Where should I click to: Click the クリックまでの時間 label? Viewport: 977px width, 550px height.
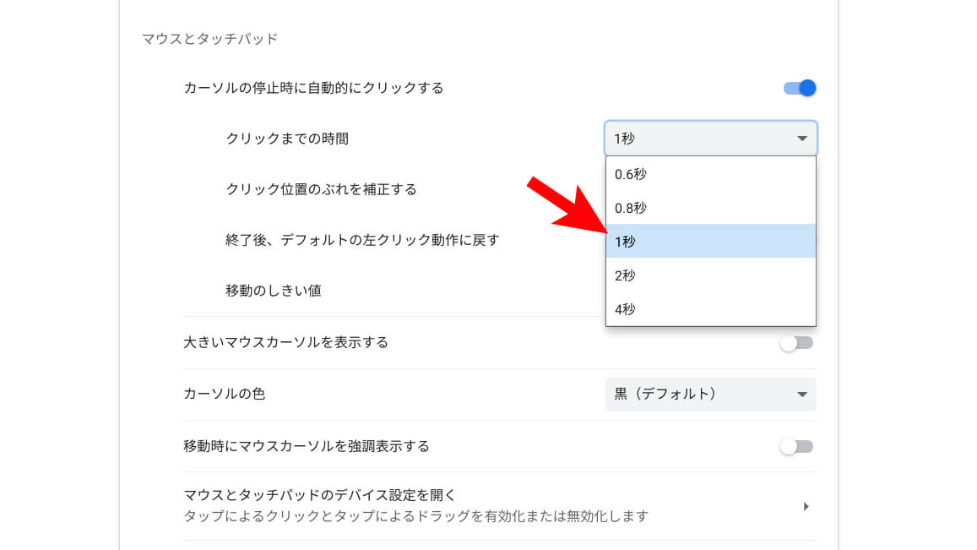point(287,139)
